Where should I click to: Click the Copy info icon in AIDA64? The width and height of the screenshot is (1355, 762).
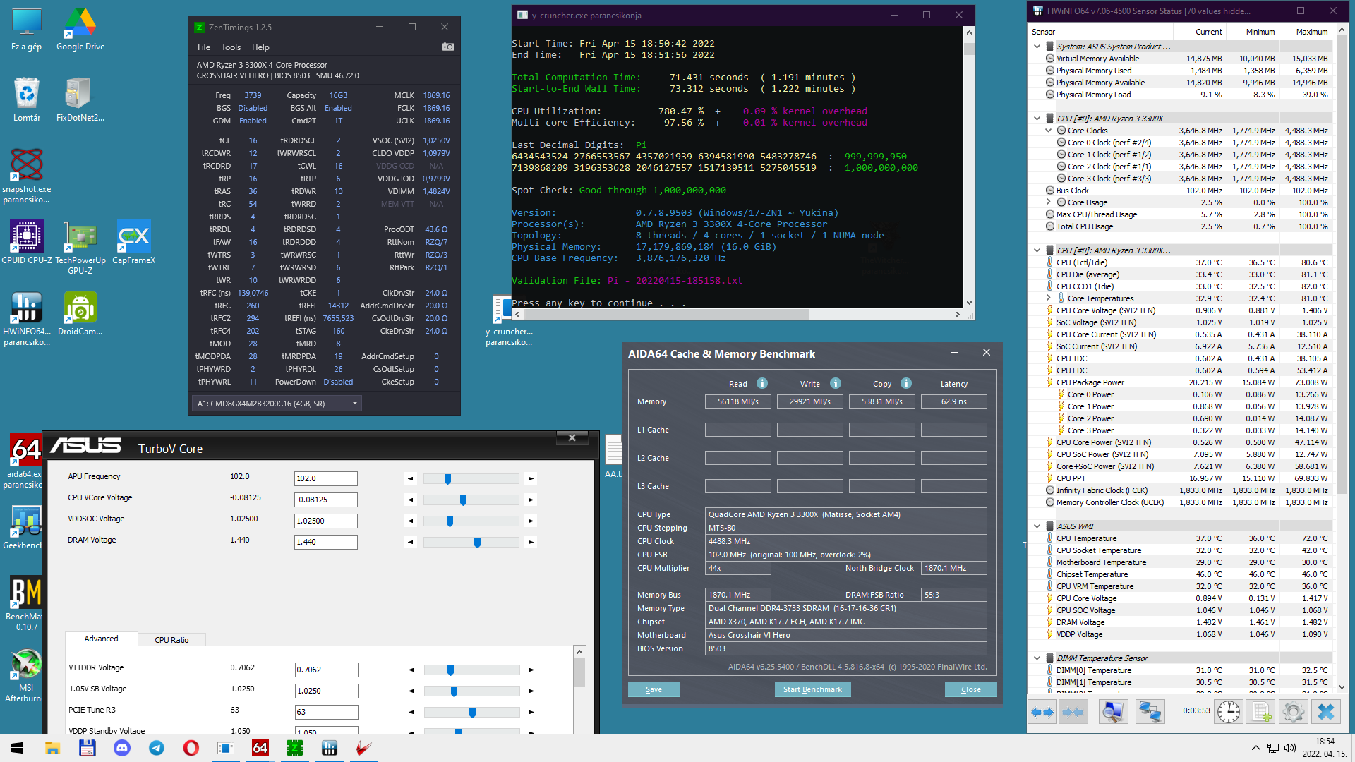[x=906, y=383]
